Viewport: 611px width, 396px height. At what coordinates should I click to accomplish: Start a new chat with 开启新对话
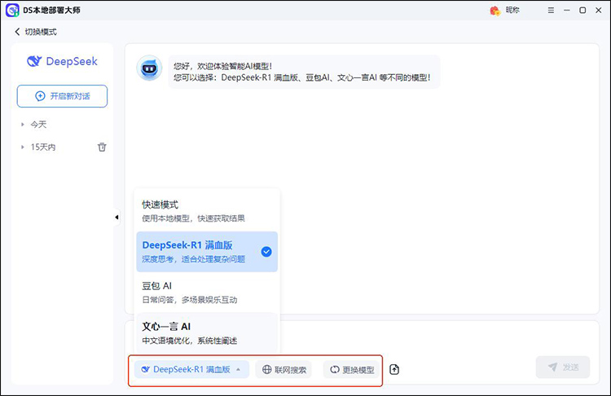point(62,96)
